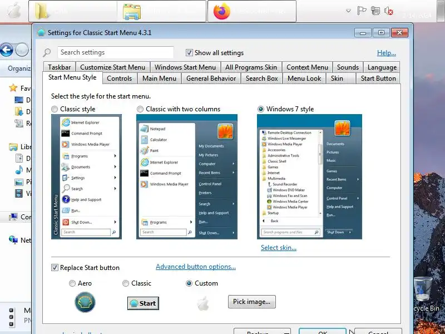Viewport: 445px width, 334px height.
Task: Open Advanced button options link
Action: pyautogui.click(x=196, y=267)
